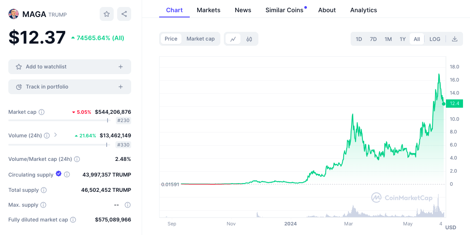Download chart data icon

[x=455, y=39]
